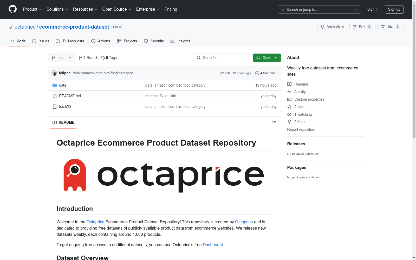The image size is (416, 260).
Task: Click the search magnifier icon in header
Action: (282, 9)
